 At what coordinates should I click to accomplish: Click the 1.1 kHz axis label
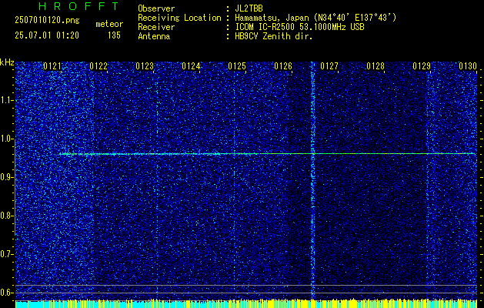point(6,100)
